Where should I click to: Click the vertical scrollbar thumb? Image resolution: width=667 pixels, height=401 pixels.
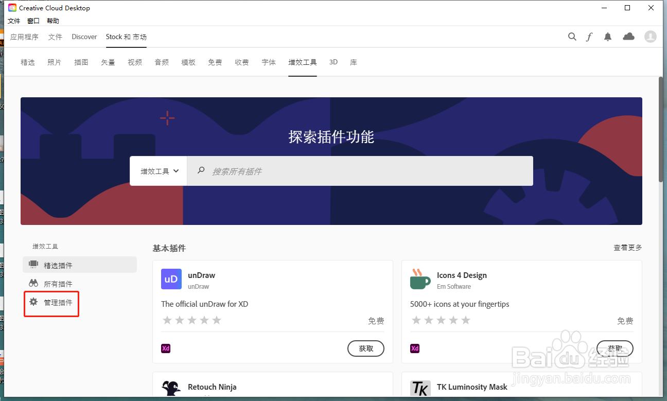tap(661, 129)
